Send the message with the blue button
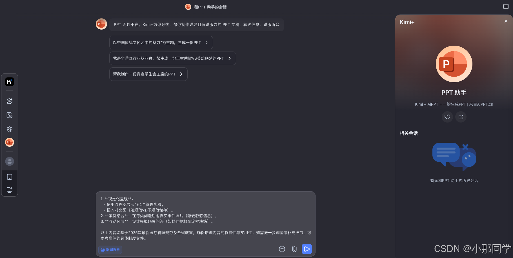 tap(307, 249)
